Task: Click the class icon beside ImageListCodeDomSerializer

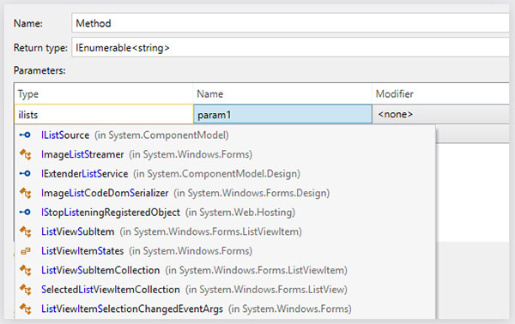Action: point(25,193)
